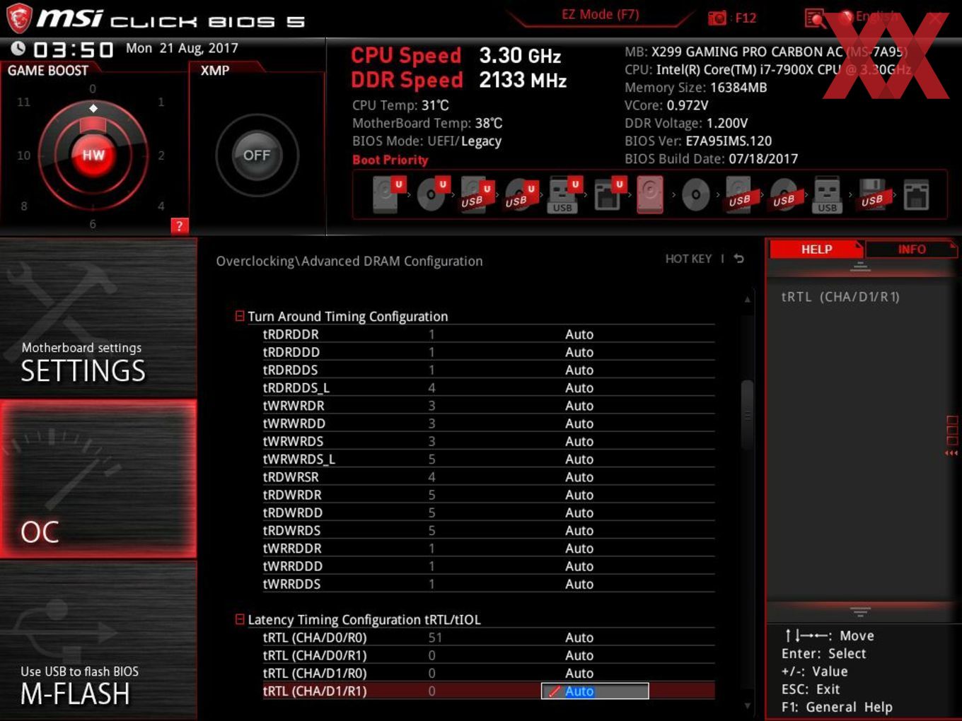Open the Auto value for tRDRDDR
Viewport: 962px width, 721px height.
[x=579, y=334]
